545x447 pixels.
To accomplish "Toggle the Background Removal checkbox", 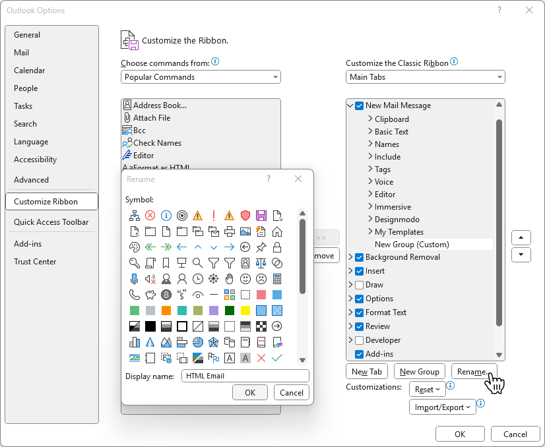I will click(360, 257).
